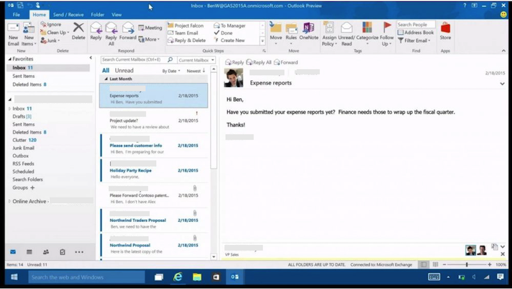Delete the selected message
Image resolution: width=512 pixels, height=289 pixels.
(x=78, y=31)
